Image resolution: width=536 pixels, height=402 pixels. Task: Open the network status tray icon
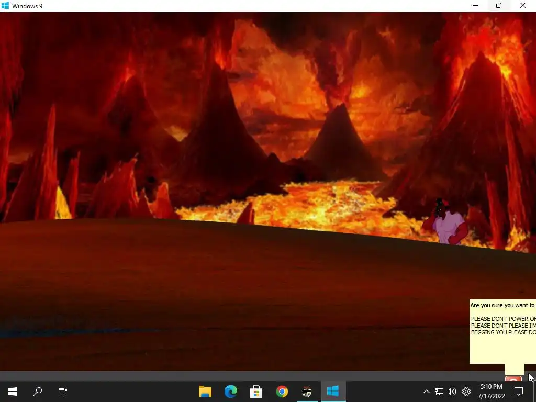coord(439,392)
